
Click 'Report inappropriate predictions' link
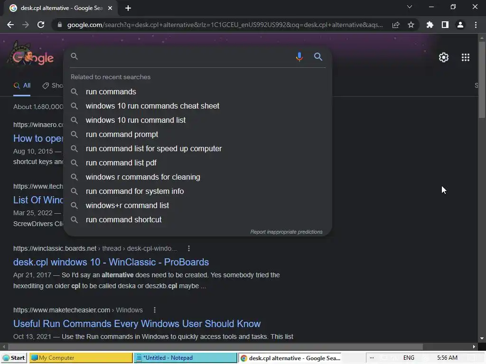coord(286,232)
